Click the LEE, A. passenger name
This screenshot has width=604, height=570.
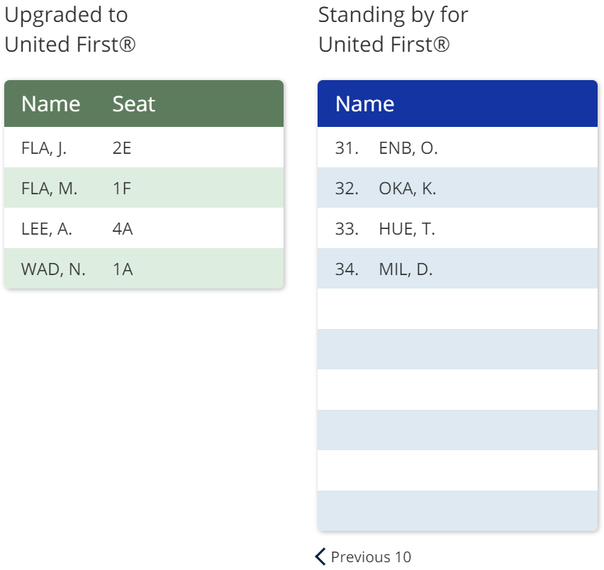(x=47, y=229)
